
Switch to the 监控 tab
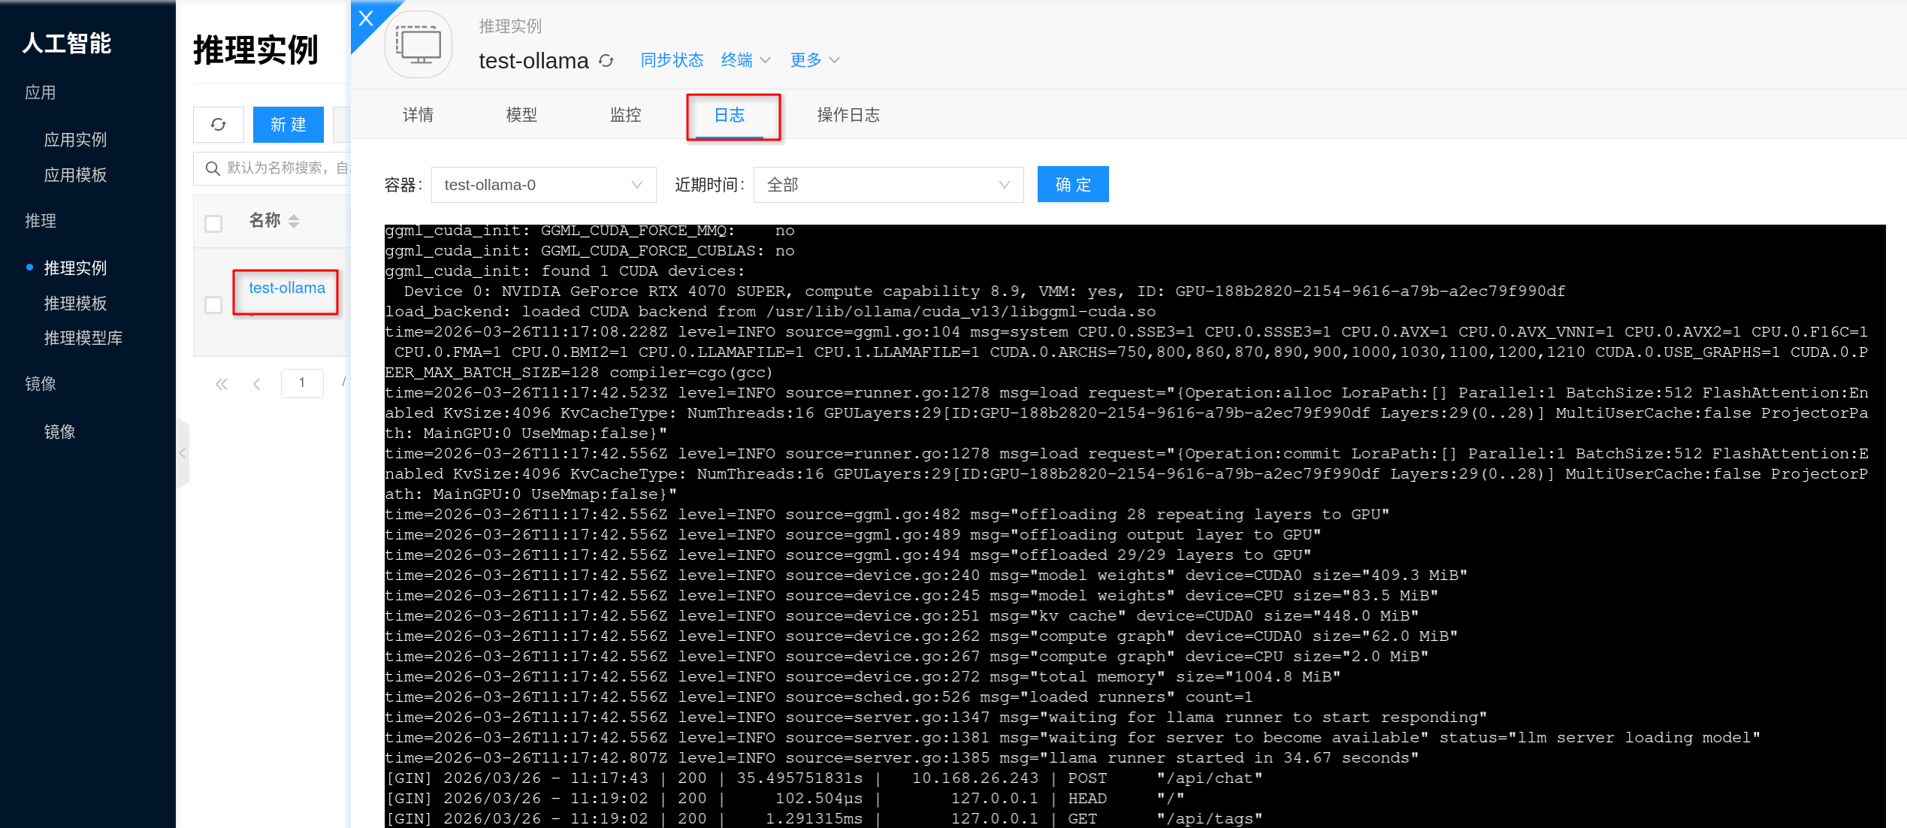(625, 115)
